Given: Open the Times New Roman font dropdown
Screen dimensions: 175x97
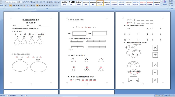Looking at the screenshot, I should pyautogui.click(x=11, y=2).
